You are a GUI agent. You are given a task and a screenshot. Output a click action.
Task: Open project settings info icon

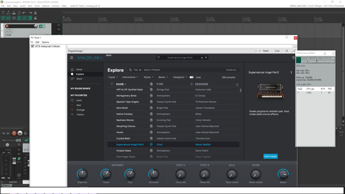(19, 13)
